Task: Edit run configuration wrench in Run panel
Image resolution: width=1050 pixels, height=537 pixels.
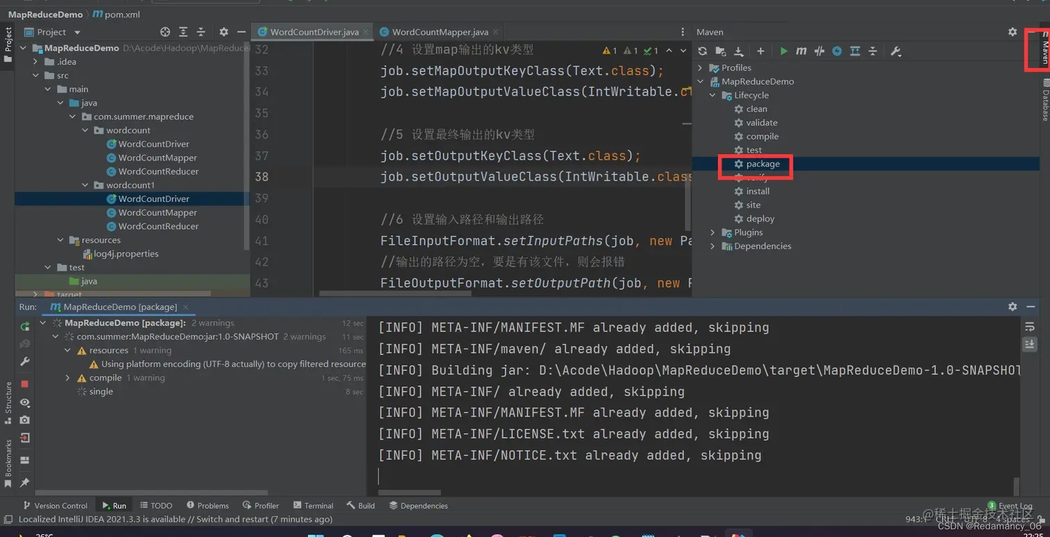Action: pyautogui.click(x=25, y=361)
